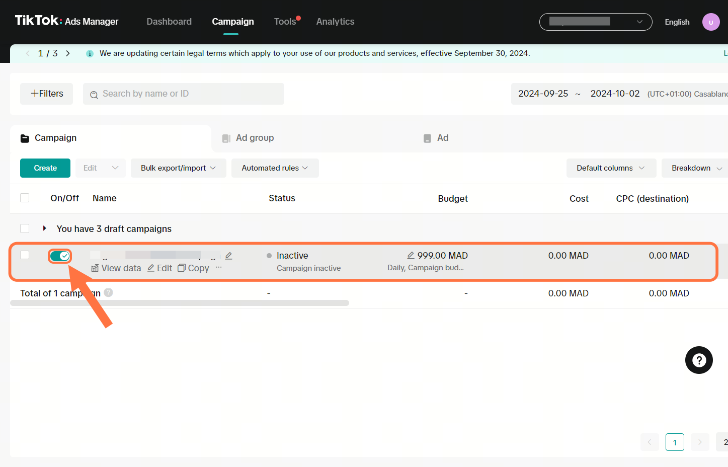
Task: Click the info icon beside Total of campaign
Action: pyautogui.click(x=108, y=293)
